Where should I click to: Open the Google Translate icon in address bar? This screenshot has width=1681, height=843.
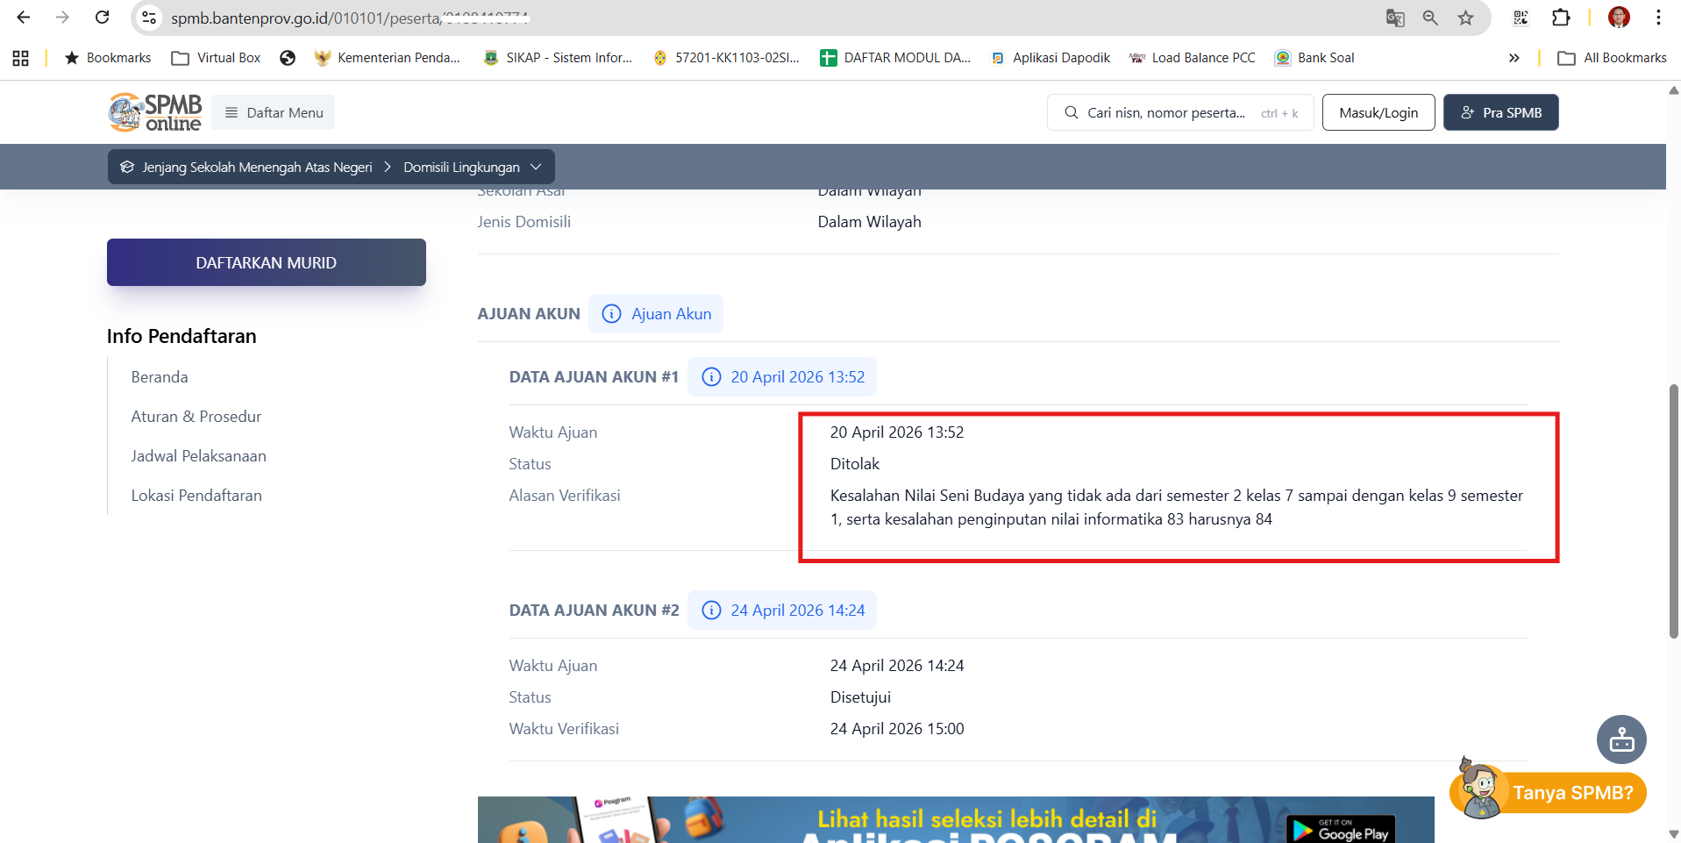click(x=1395, y=18)
